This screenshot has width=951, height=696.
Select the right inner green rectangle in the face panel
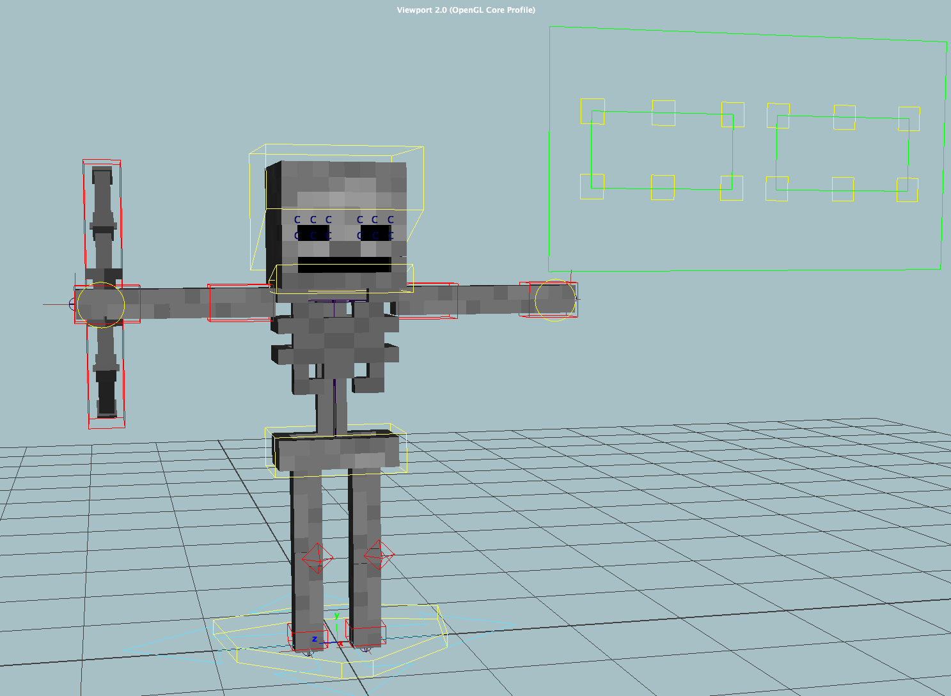[x=842, y=153]
